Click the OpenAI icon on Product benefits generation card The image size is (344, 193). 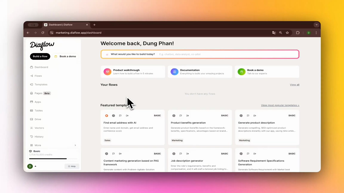tap(174, 116)
